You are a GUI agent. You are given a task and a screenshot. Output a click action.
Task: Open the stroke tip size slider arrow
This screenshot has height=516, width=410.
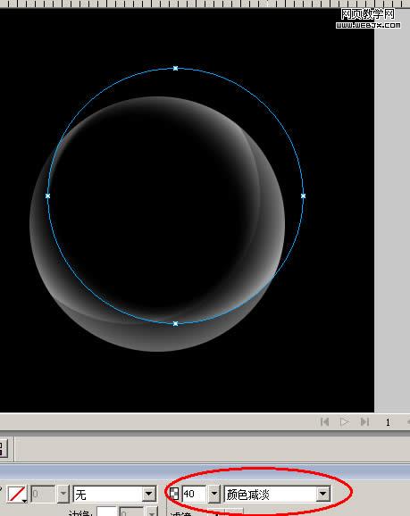coord(63,494)
